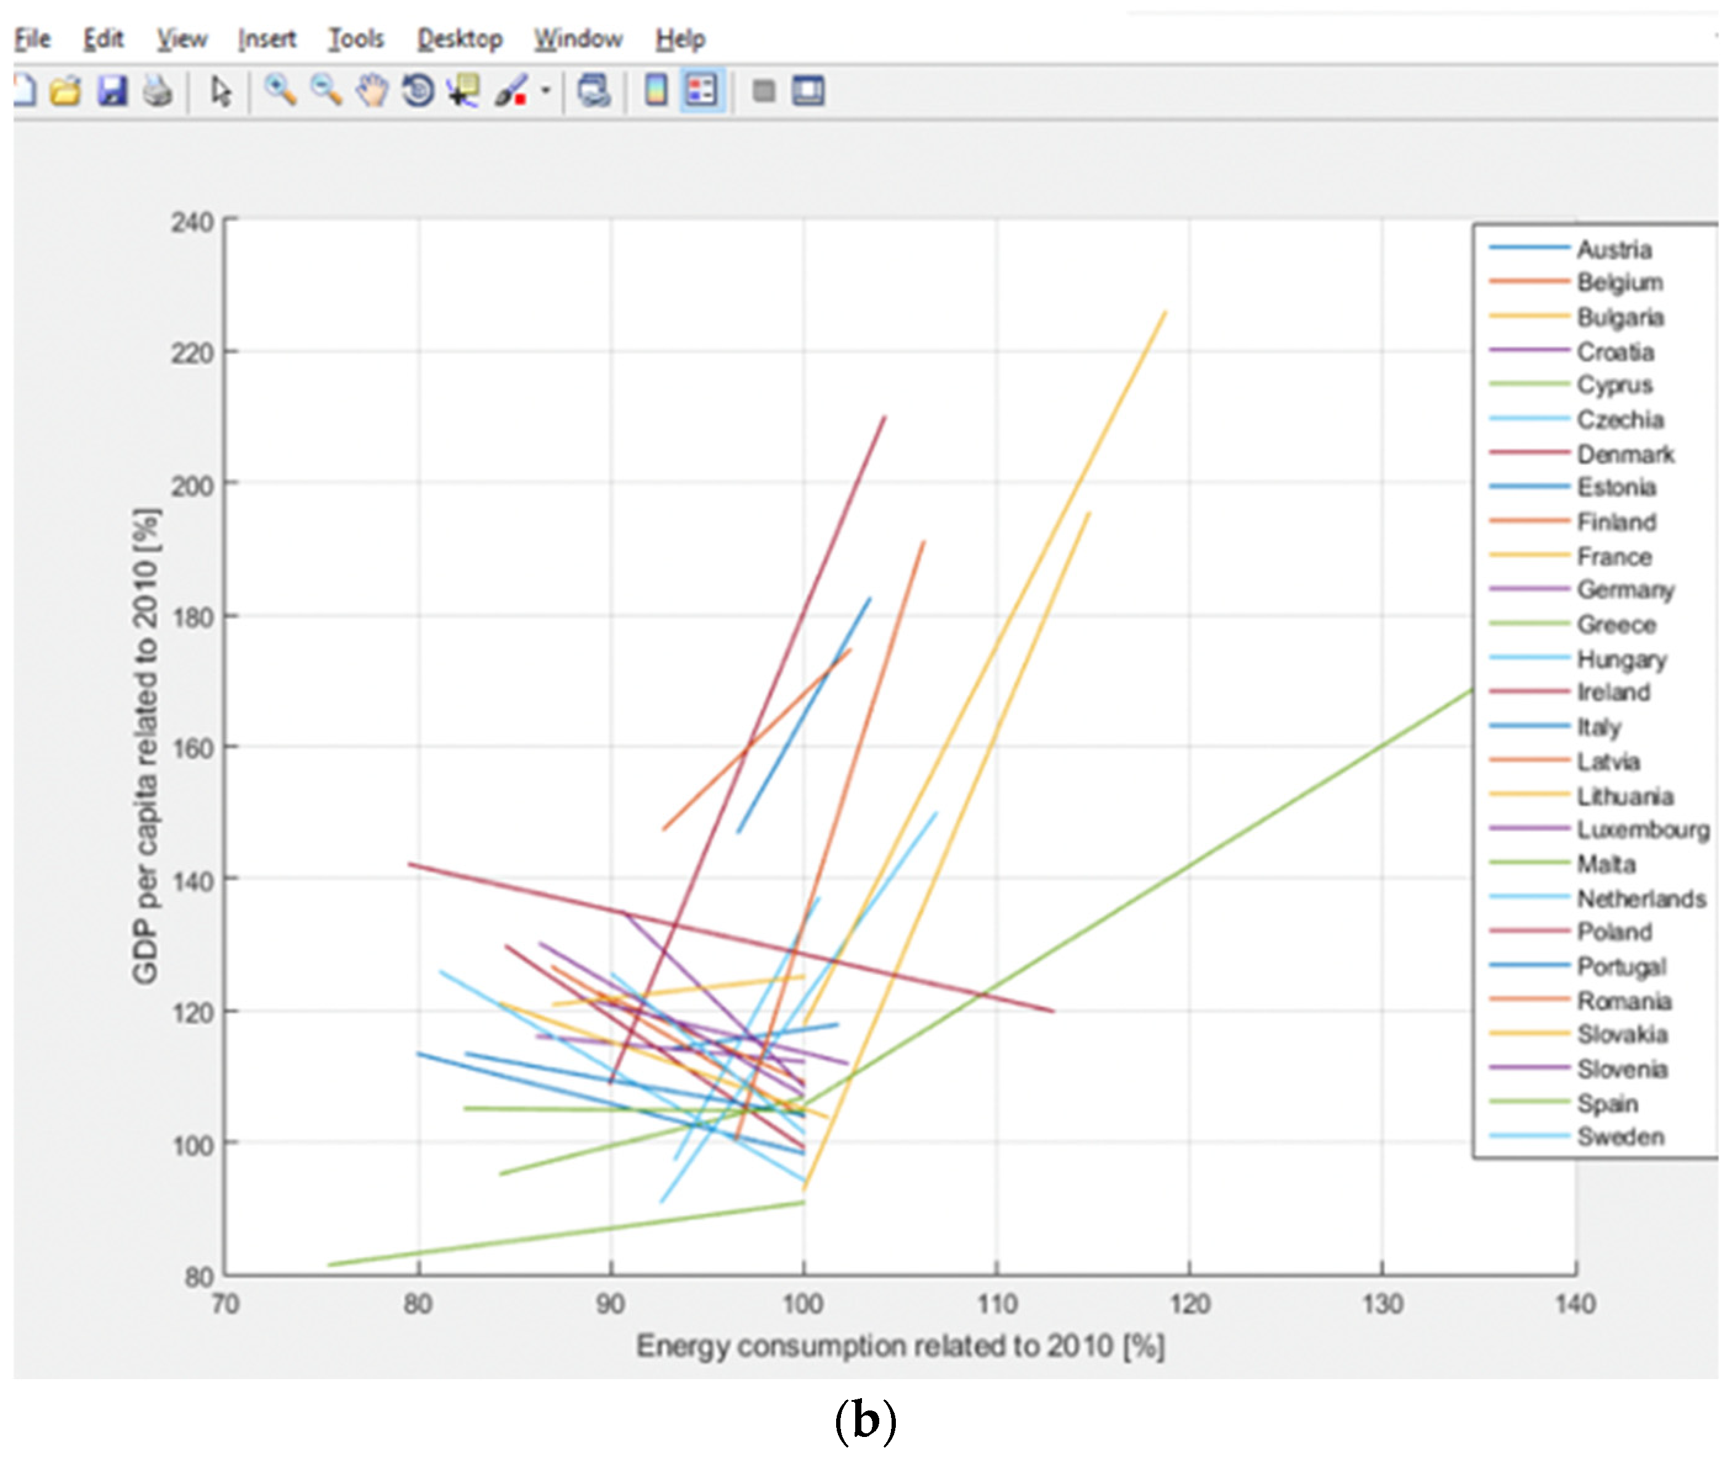The height and width of the screenshot is (1461, 1732).
Task: Toggle the Insert Legend button off
Action: pos(702,89)
